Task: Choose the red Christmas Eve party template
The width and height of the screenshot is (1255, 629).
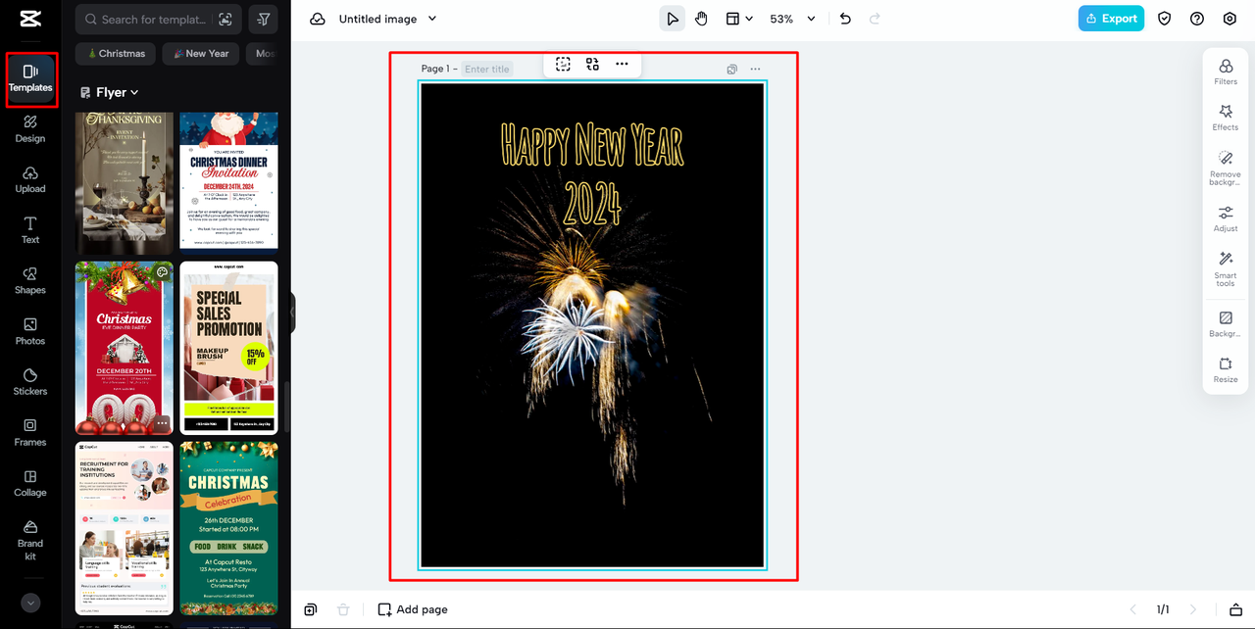Action: (124, 348)
